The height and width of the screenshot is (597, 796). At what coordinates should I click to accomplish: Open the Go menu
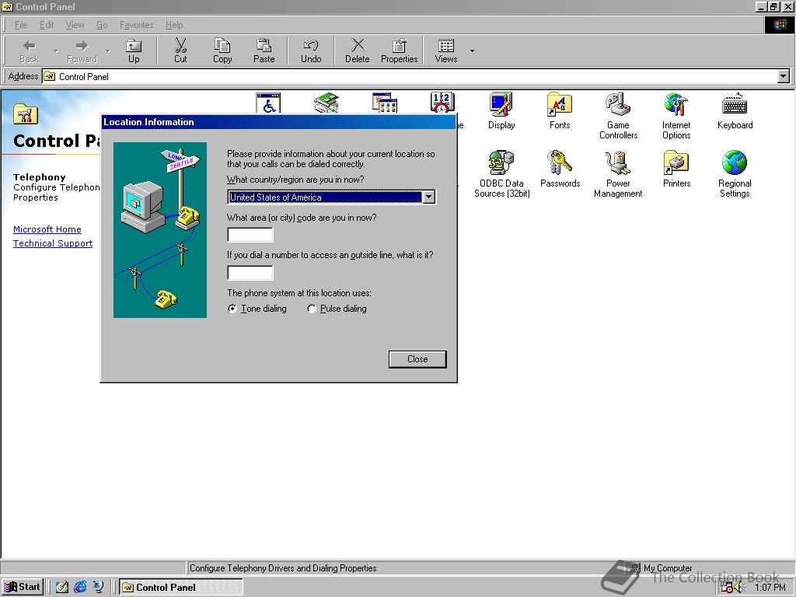coord(102,25)
